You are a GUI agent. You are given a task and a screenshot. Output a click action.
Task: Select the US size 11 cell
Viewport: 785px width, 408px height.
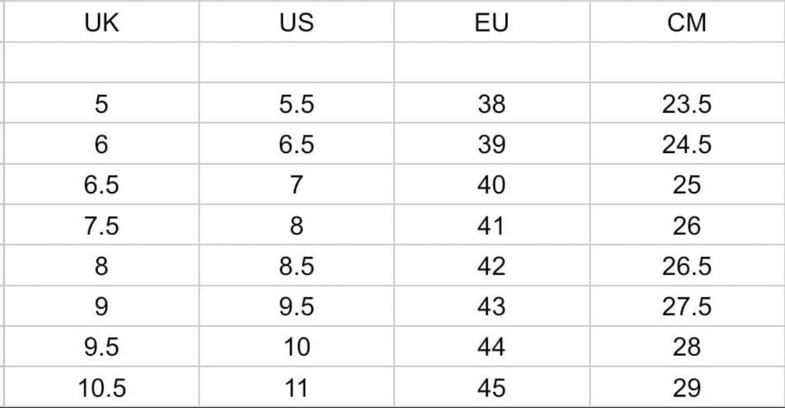(297, 388)
